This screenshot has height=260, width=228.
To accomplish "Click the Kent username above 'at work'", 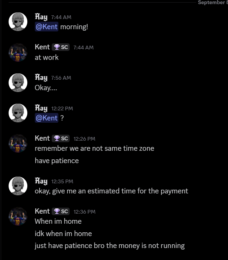I will pyautogui.click(x=42, y=47).
